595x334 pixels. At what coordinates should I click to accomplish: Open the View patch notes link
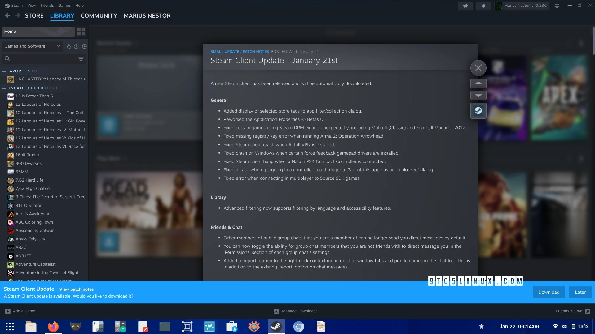point(76,289)
